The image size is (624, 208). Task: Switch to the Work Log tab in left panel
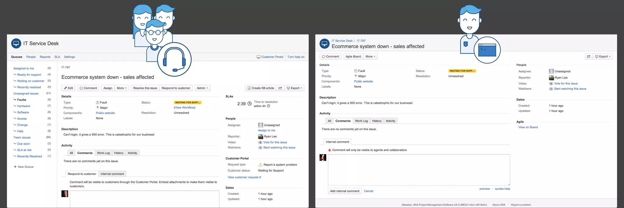(103, 153)
